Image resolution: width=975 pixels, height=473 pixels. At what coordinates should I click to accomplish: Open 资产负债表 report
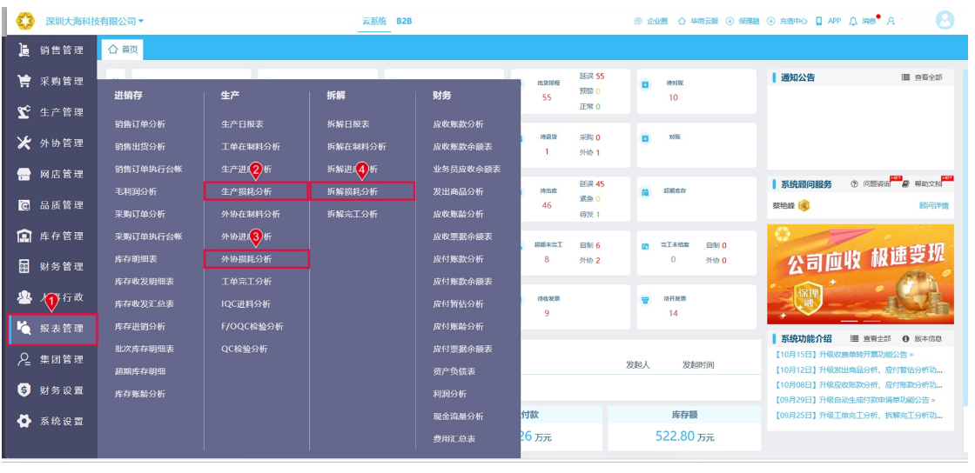click(x=454, y=370)
